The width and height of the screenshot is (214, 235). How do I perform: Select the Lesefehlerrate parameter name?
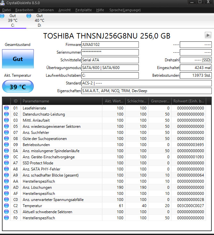34,108
